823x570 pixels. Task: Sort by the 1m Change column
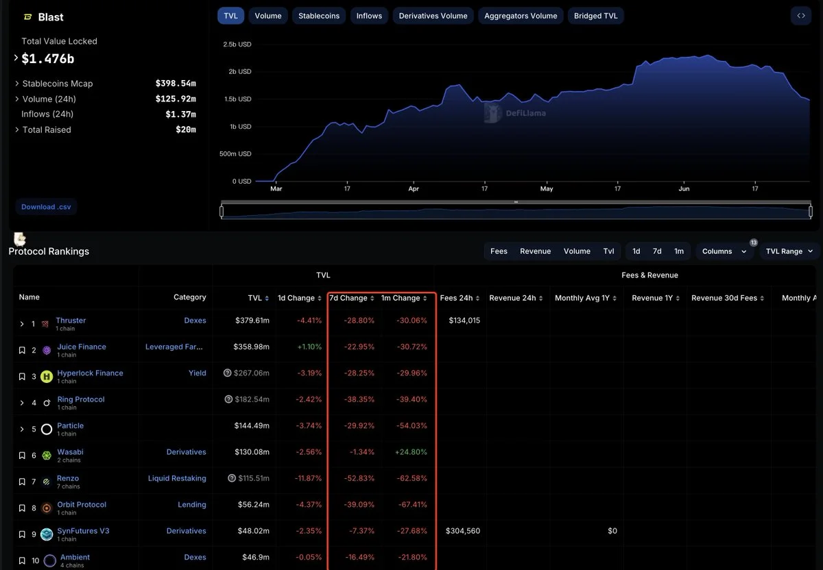pyautogui.click(x=405, y=298)
